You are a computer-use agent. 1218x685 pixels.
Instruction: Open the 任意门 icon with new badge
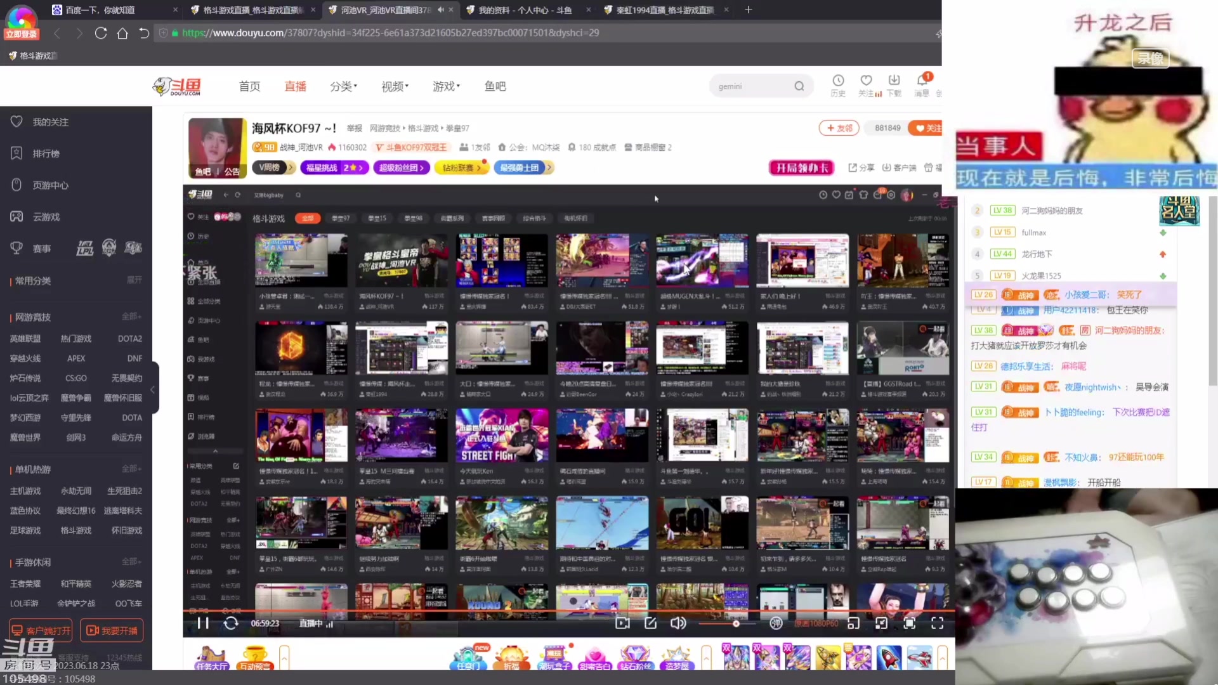pos(469,658)
